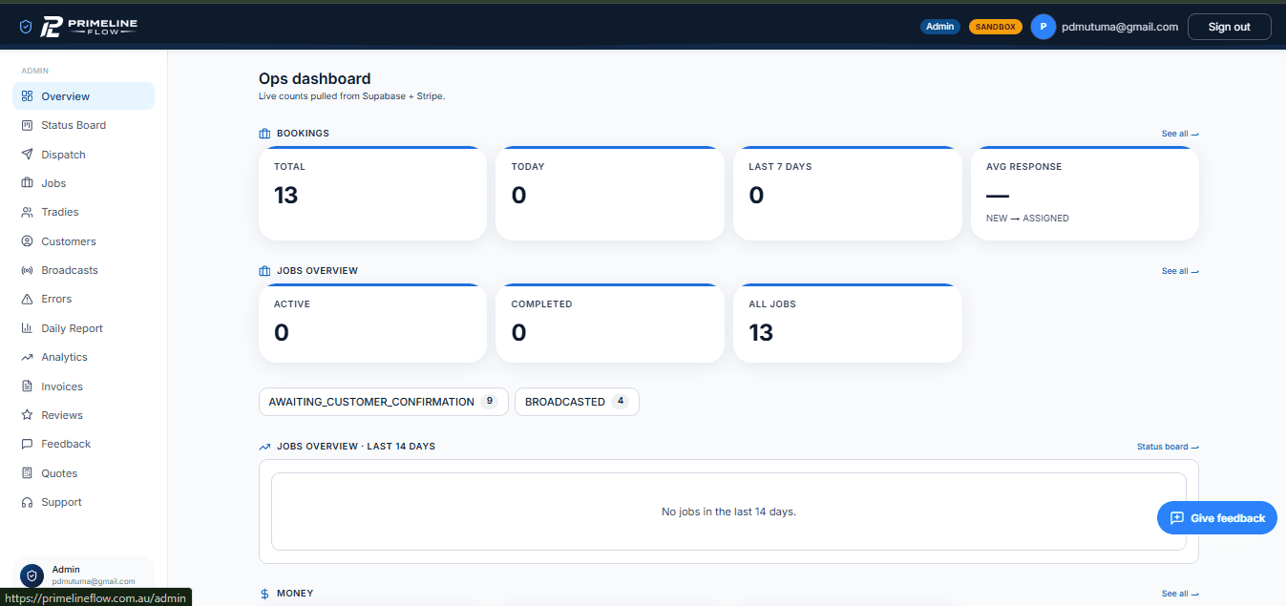The image size is (1286, 606).
Task: Click the Admin role badge in header
Action: click(x=940, y=27)
